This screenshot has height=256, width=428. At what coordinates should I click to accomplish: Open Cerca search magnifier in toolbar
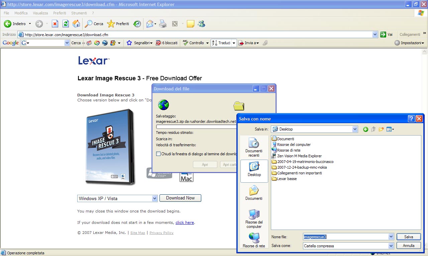coord(89,24)
